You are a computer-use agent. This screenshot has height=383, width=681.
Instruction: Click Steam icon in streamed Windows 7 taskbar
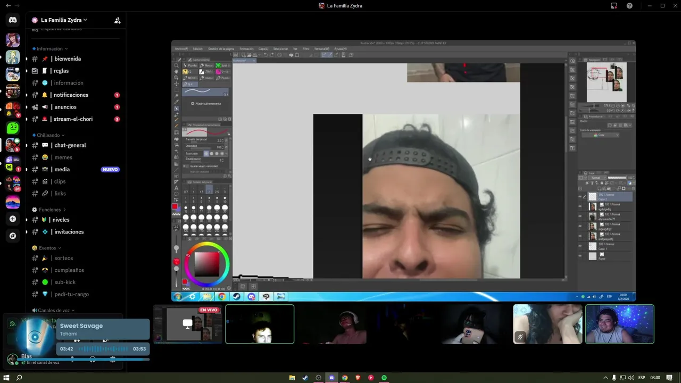coord(237,297)
